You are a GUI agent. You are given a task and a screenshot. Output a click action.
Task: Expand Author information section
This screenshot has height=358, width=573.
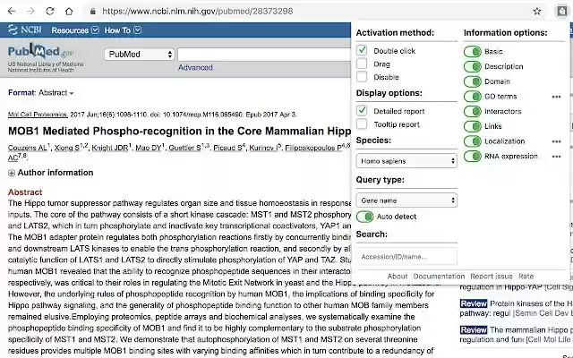[51, 173]
